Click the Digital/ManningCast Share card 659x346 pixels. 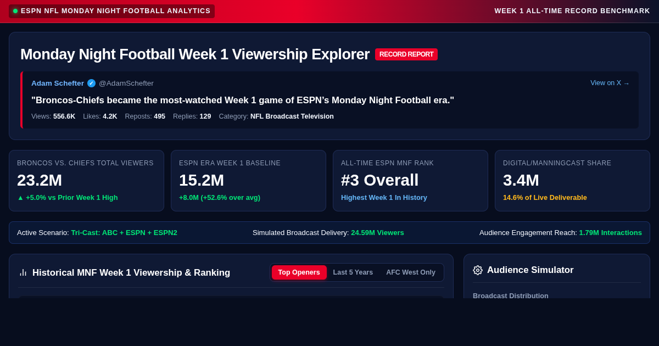(x=572, y=181)
